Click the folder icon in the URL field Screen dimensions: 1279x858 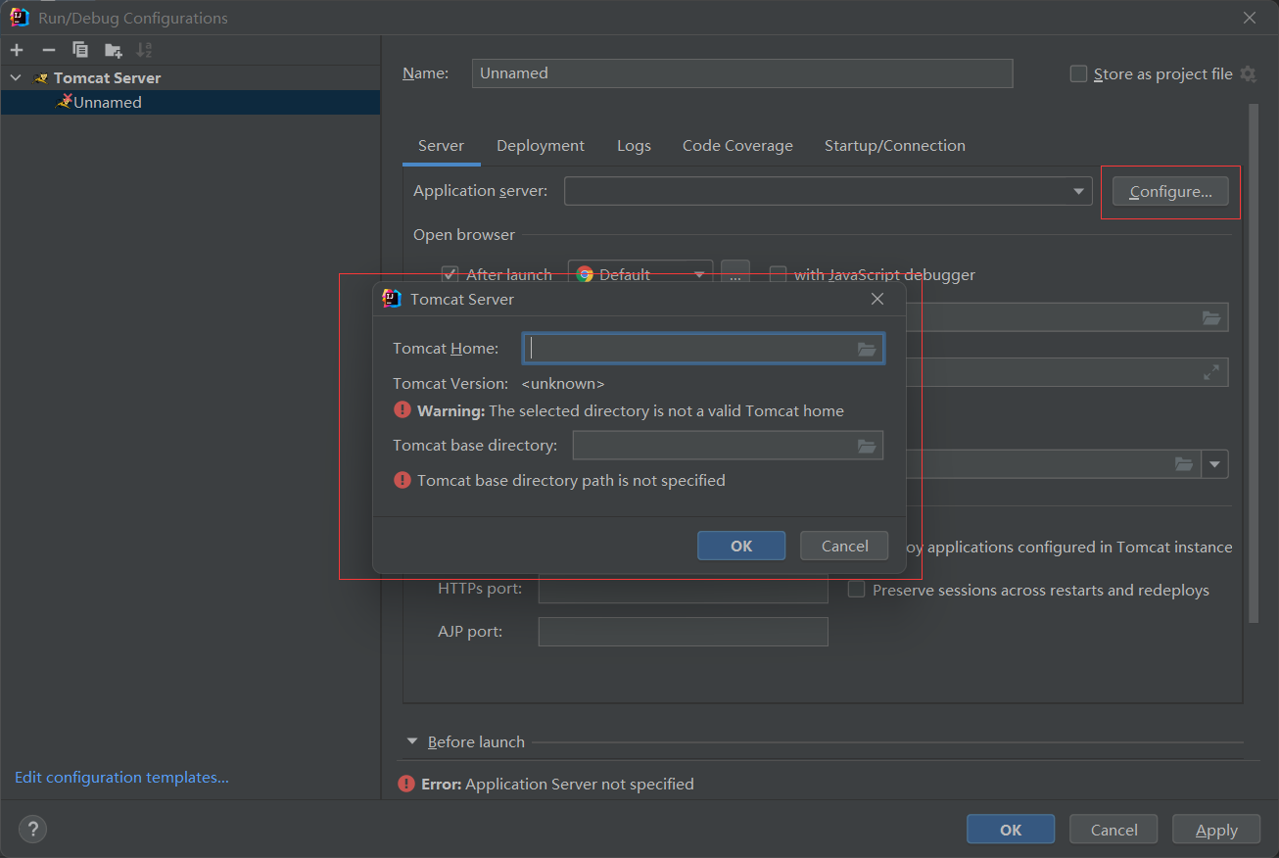click(x=1211, y=317)
